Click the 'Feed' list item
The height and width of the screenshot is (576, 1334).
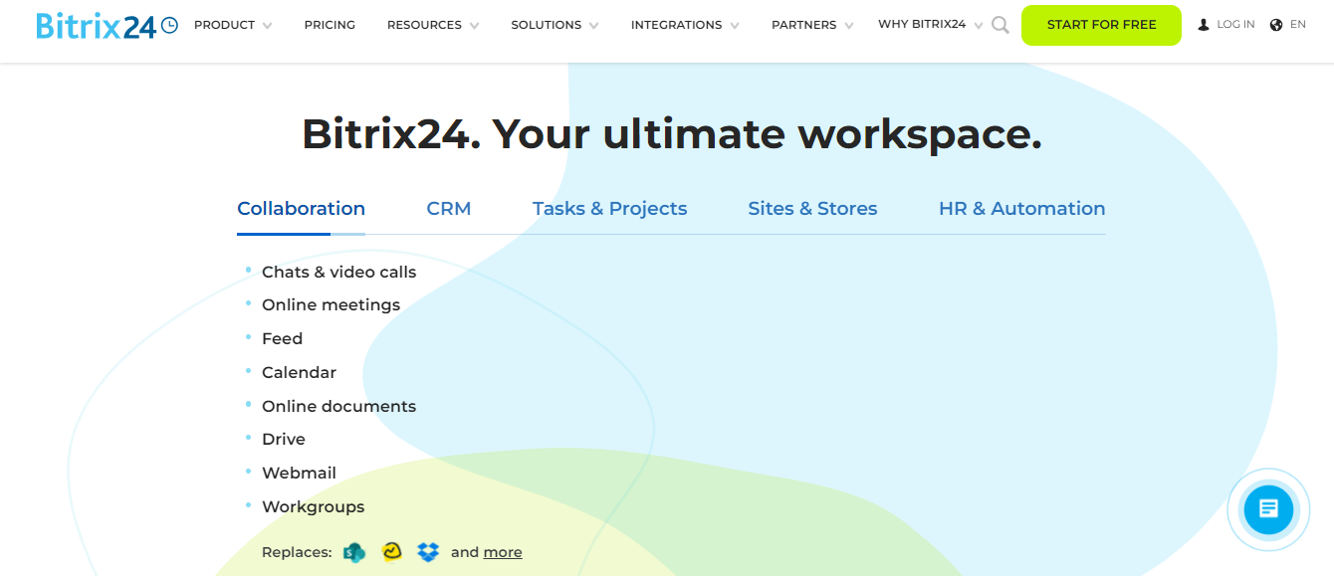[282, 339]
